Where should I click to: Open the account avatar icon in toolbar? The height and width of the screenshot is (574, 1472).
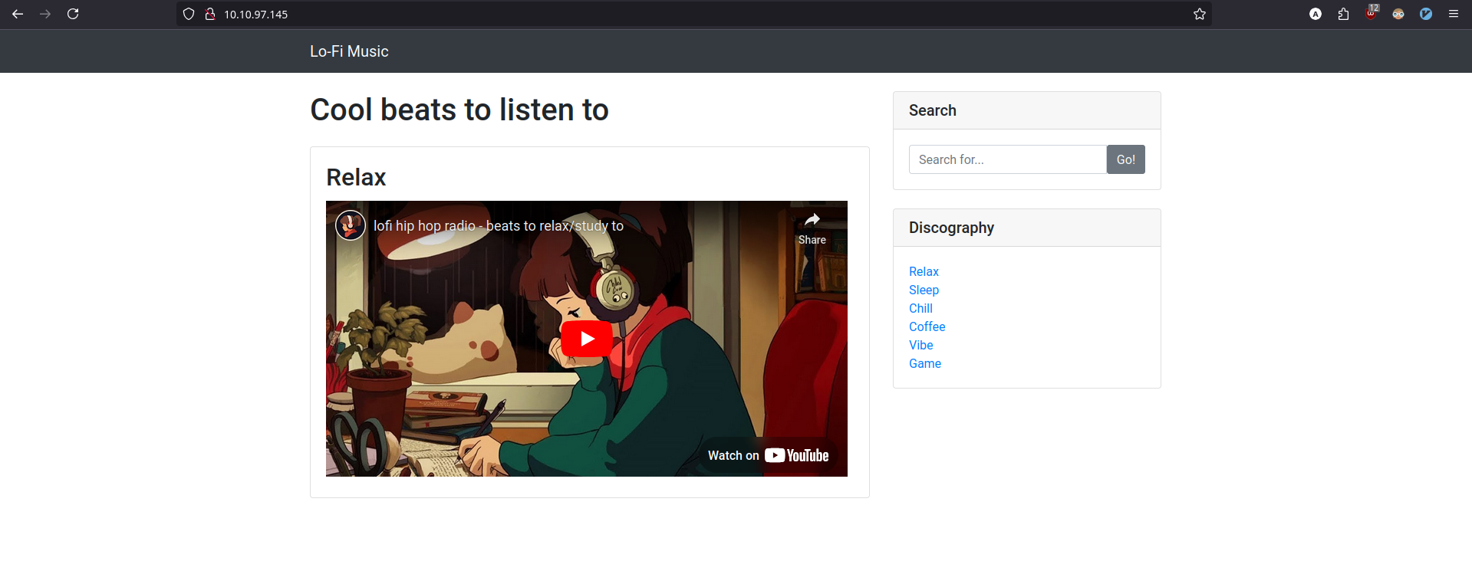(x=1316, y=14)
